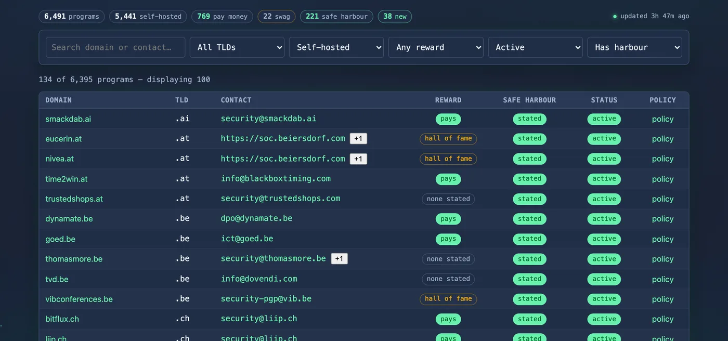Open the time2win.at domain link
Viewport: 728px width, 341px height.
(67, 179)
